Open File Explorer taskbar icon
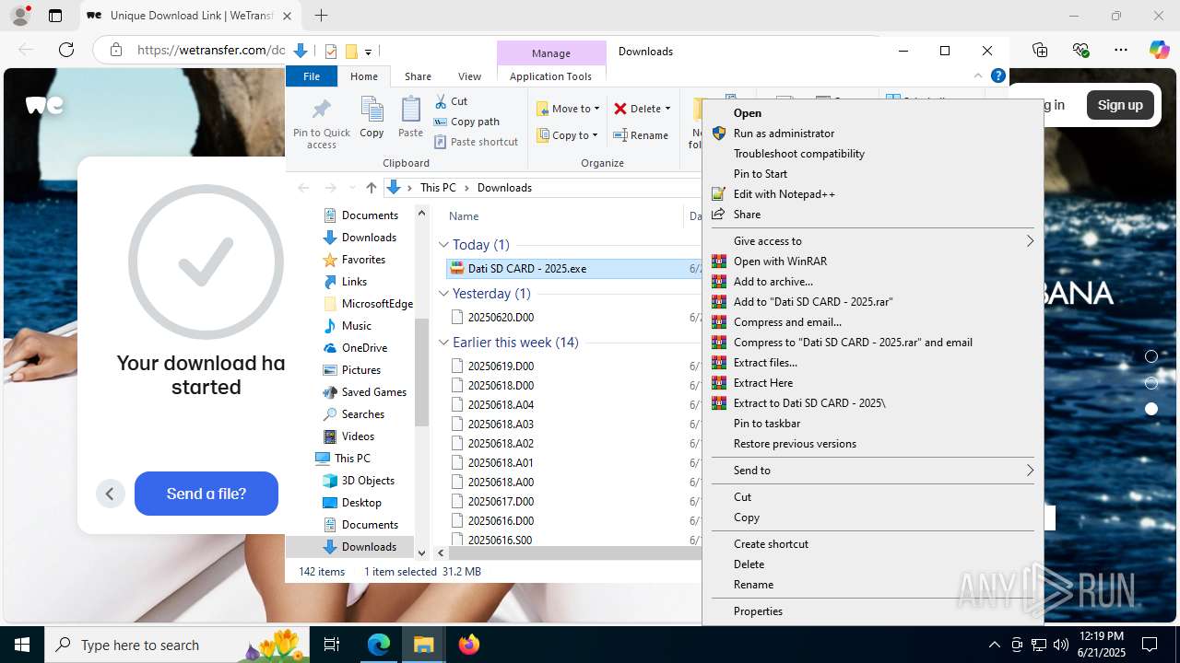The image size is (1180, 663). click(423, 645)
